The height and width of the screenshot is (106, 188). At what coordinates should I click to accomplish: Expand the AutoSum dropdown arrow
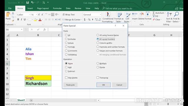165,13
